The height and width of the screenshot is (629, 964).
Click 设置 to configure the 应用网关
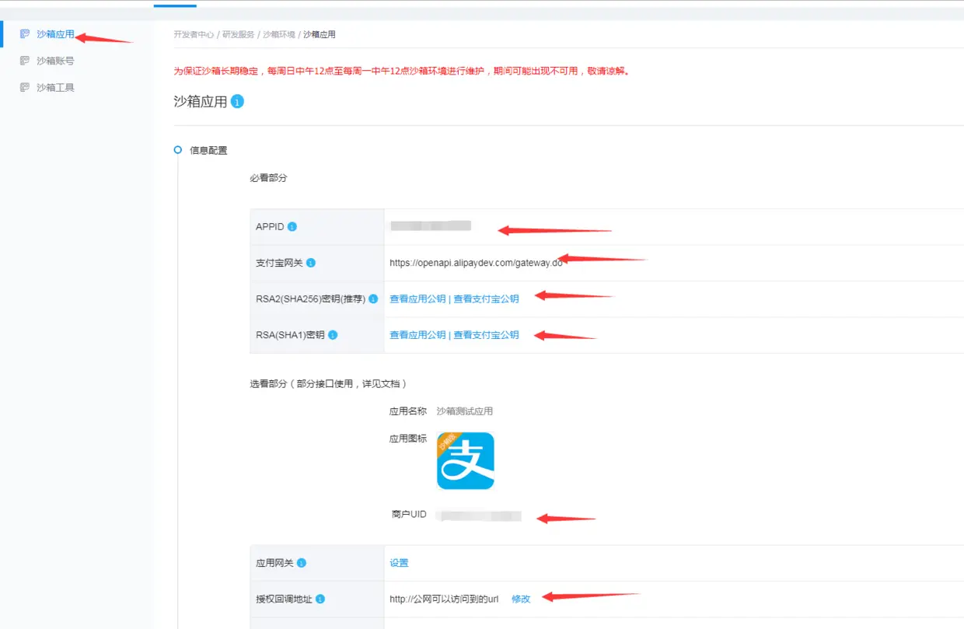(398, 562)
